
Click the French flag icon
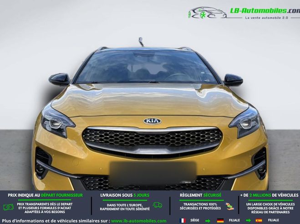[183, 220]
